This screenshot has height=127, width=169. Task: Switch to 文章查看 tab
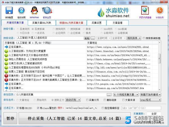(x=117, y=23)
